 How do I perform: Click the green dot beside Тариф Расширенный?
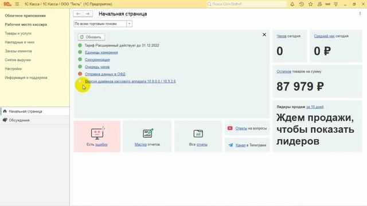tap(80, 45)
